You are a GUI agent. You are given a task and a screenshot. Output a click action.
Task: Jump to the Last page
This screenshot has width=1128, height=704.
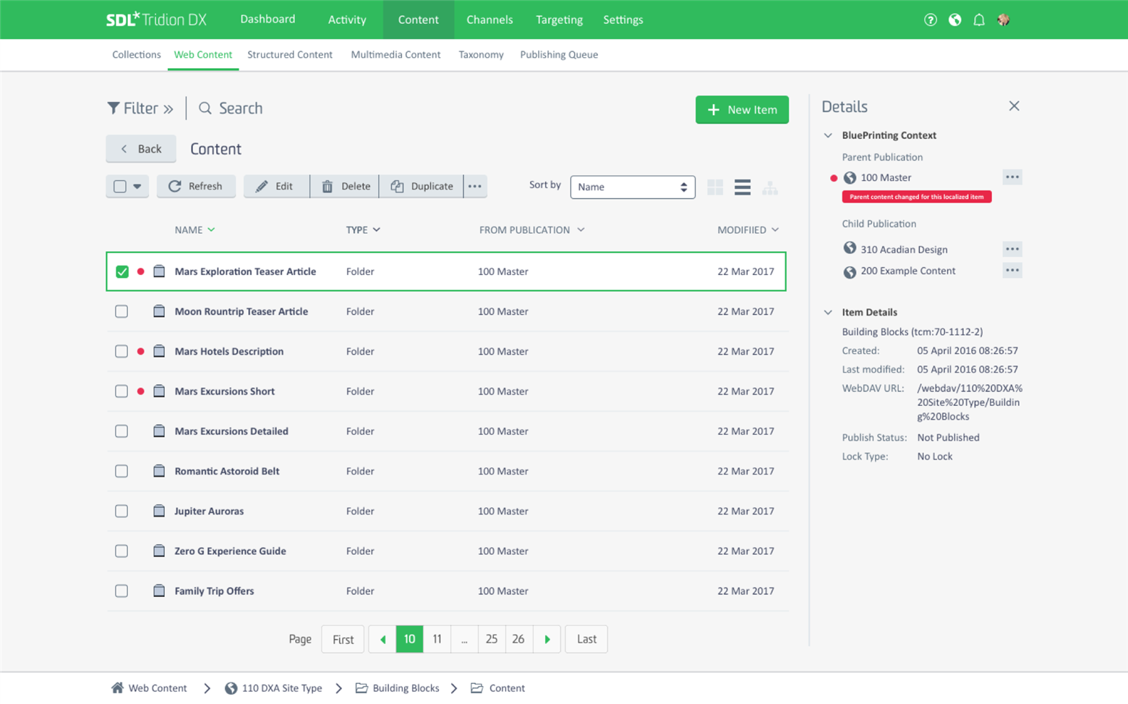(x=586, y=639)
